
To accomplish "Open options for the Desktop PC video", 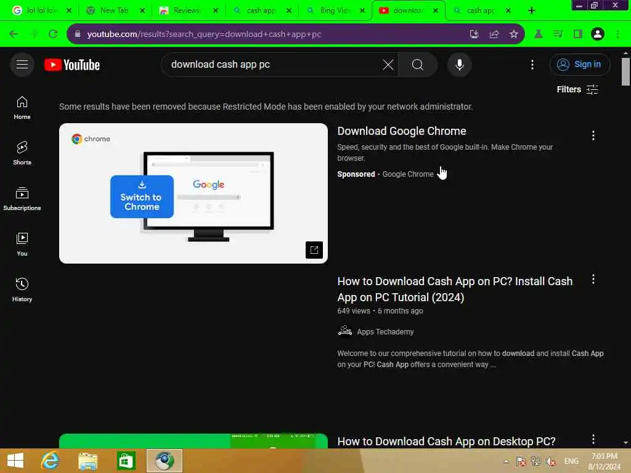I will (x=593, y=439).
